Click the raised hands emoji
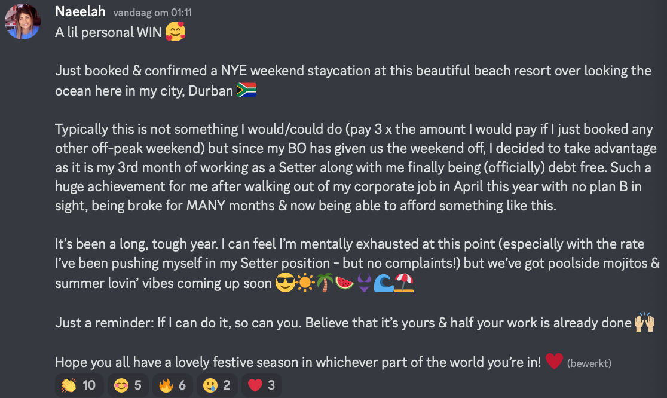Image resolution: width=667 pixels, height=398 pixels. 644,323
